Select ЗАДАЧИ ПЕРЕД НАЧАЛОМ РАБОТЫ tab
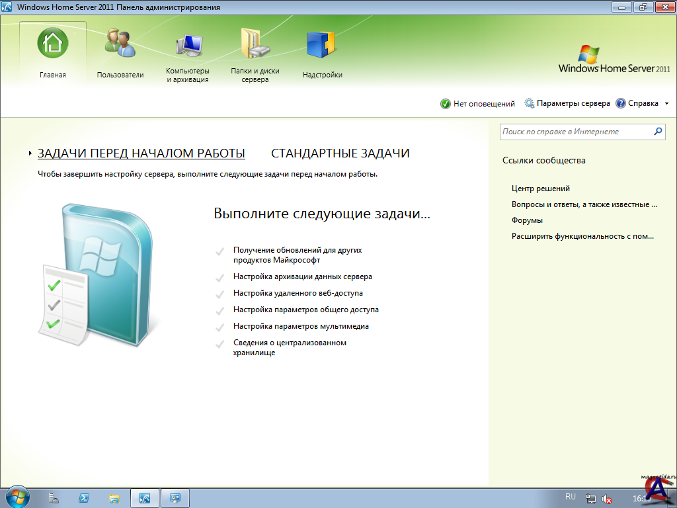677x508 pixels. (x=141, y=153)
